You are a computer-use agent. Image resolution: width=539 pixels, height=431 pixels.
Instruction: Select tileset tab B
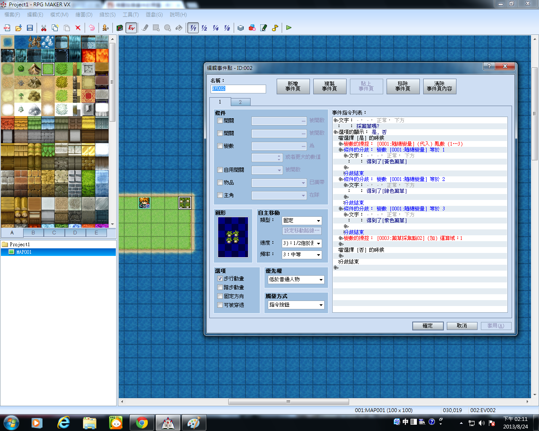coord(33,232)
